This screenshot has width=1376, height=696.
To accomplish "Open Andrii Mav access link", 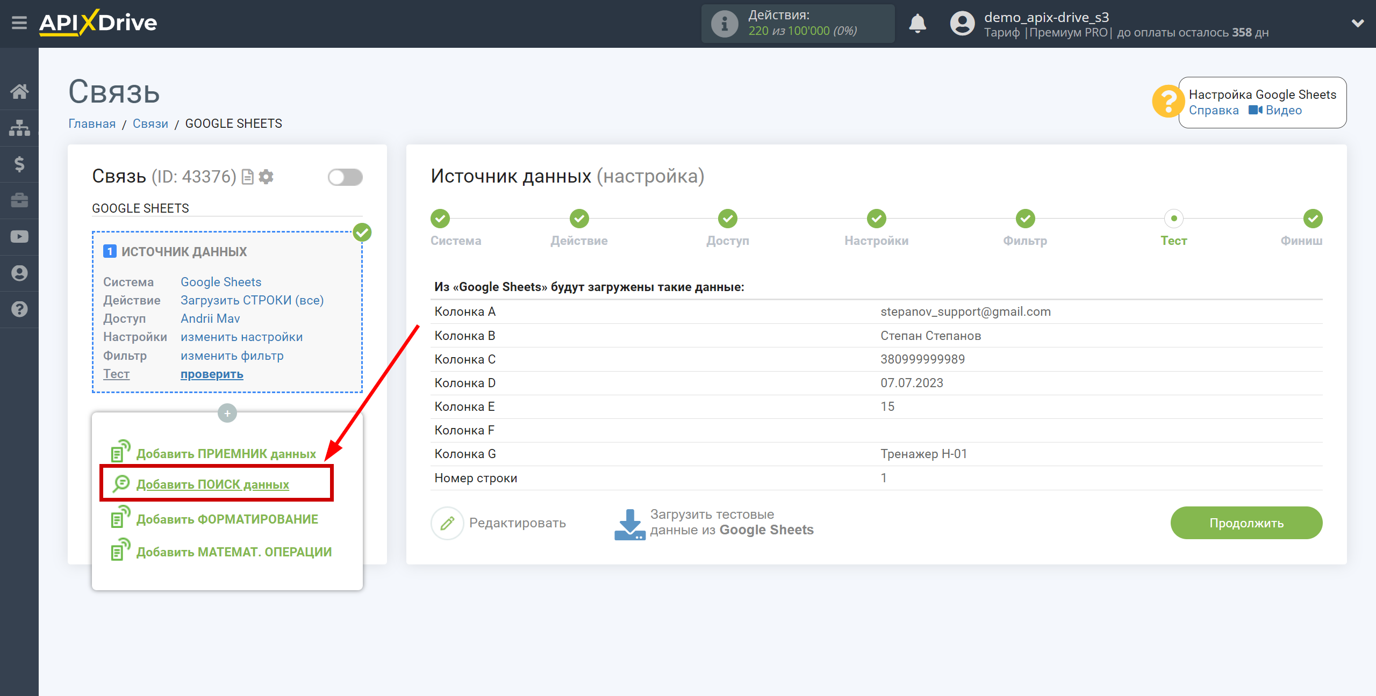I will point(210,318).
